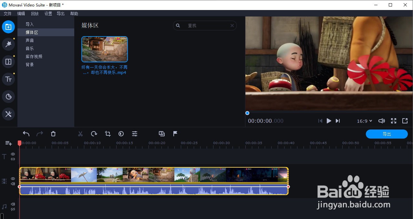Enter full screen preview
The image size is (413, 219).
394,121
